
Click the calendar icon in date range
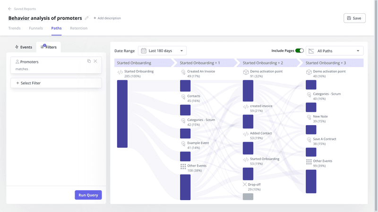(144, 51)
